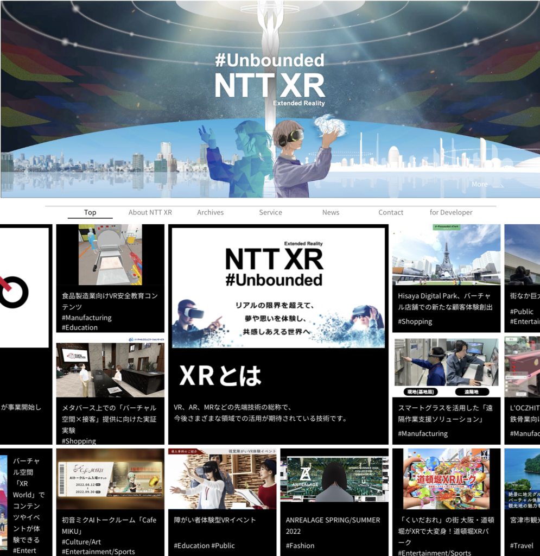The image size is (540, 556).
Task: Open the Hisaya Digital Park tower thumbnail
Action: point(447,255)
